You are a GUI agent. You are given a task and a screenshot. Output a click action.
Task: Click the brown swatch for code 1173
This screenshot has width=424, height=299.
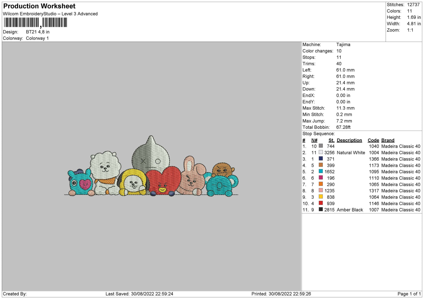coord(321,165)
